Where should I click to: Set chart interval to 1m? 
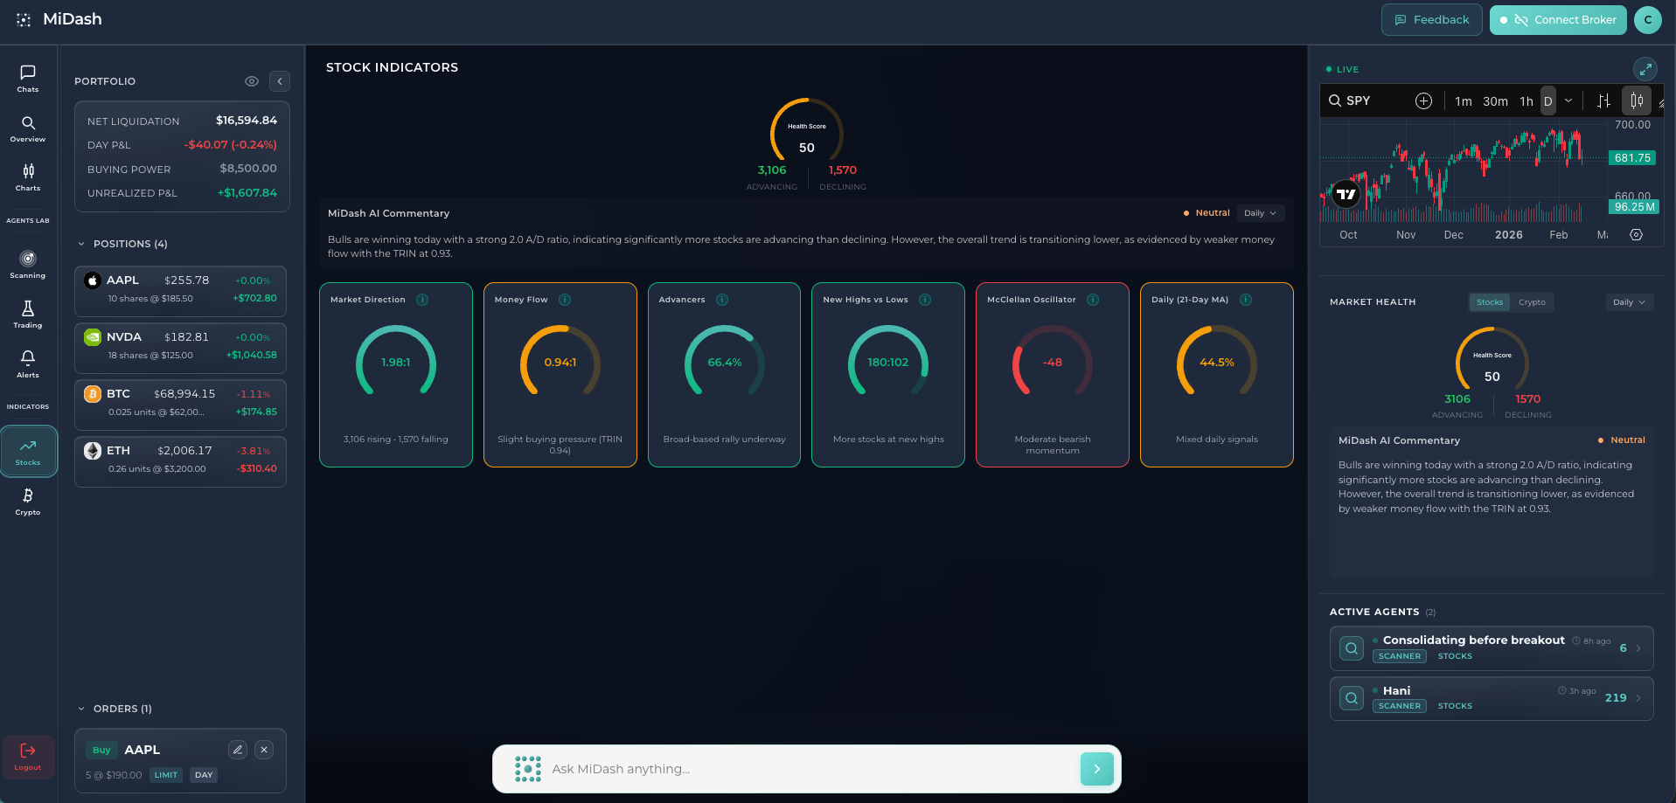pyautogui.click(x=1464, y=101)
